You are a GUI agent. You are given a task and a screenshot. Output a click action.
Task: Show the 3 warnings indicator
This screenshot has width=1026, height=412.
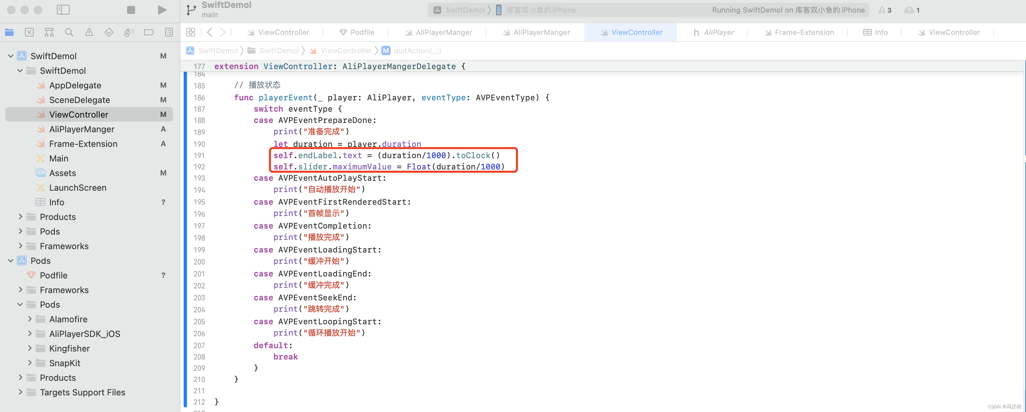click(x=885, y=10)
